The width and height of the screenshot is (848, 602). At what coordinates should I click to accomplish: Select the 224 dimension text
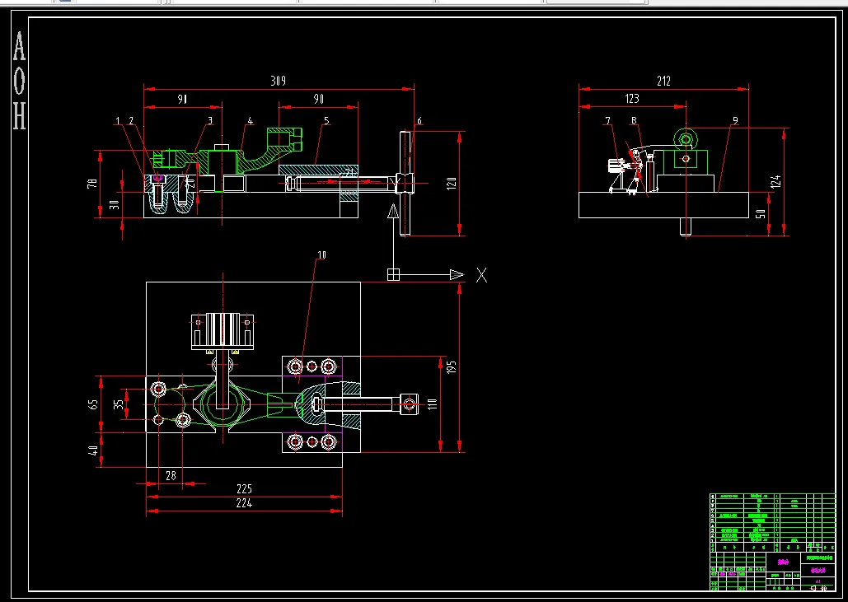point(245,504)
